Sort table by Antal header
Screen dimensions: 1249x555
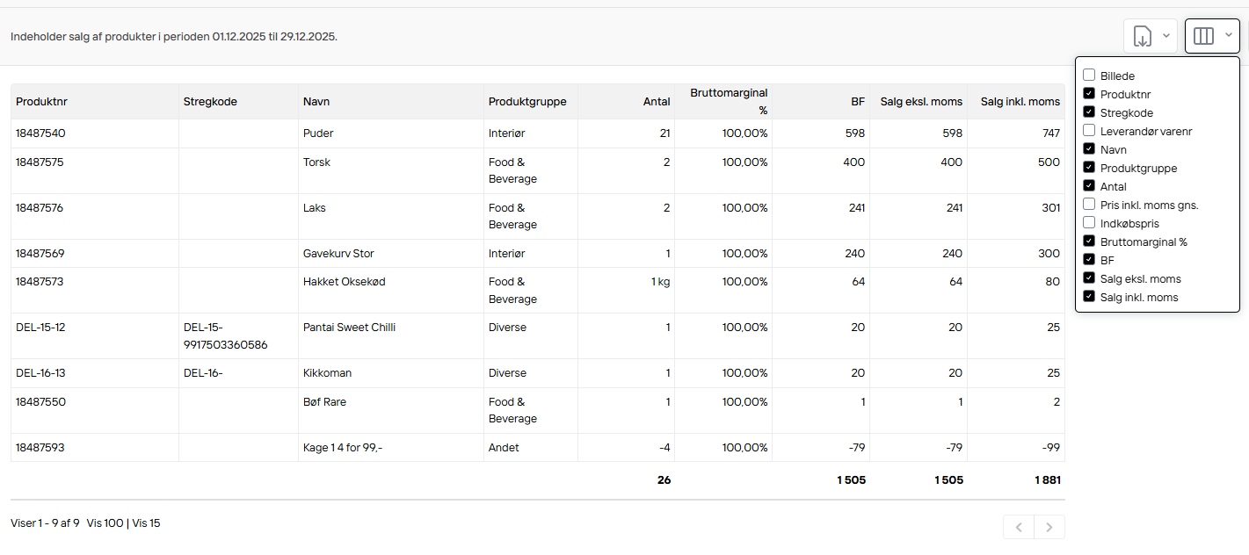coord(656,102)
